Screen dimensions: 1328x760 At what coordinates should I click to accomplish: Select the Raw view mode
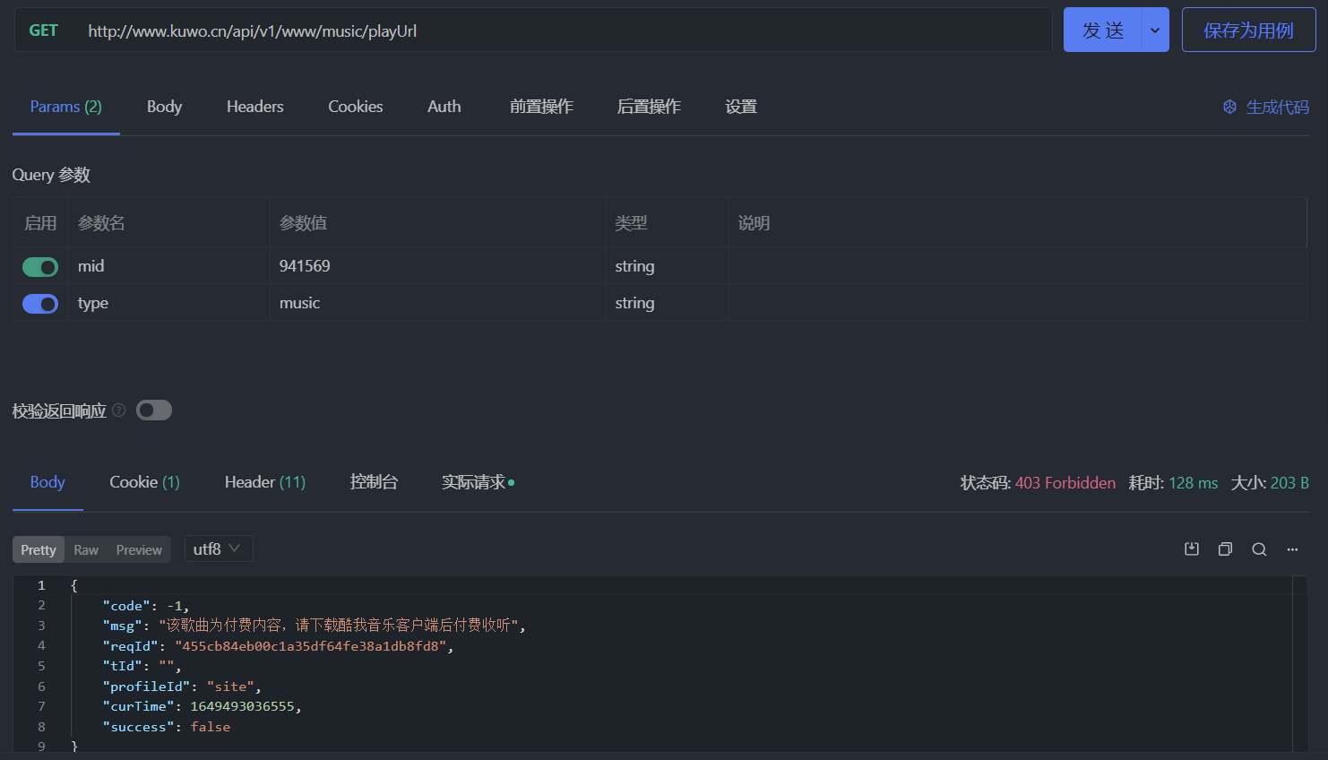point(86,549)
